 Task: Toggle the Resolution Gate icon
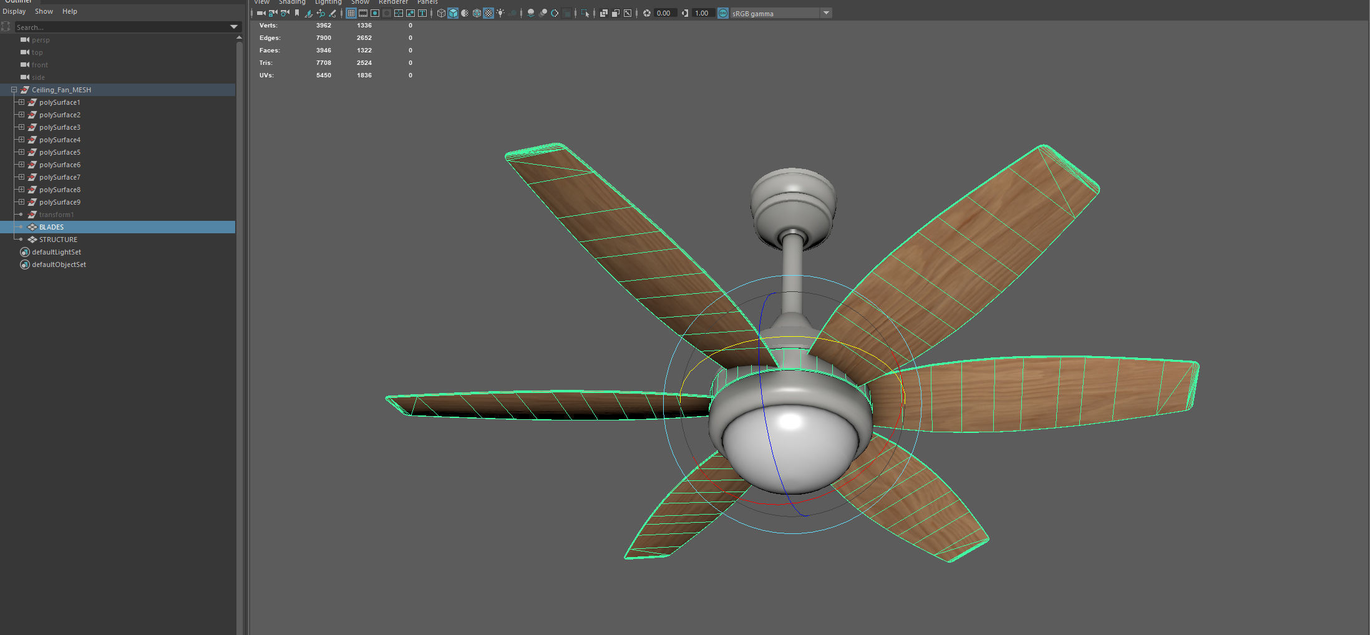point(375,13)
